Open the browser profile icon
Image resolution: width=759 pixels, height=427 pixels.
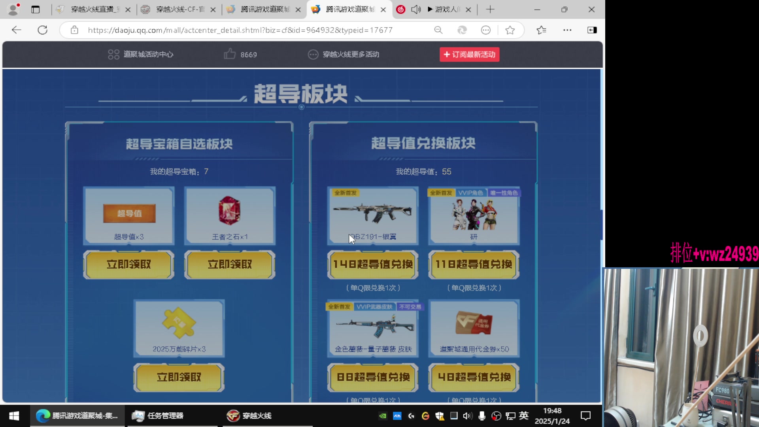tap(13, 9)
